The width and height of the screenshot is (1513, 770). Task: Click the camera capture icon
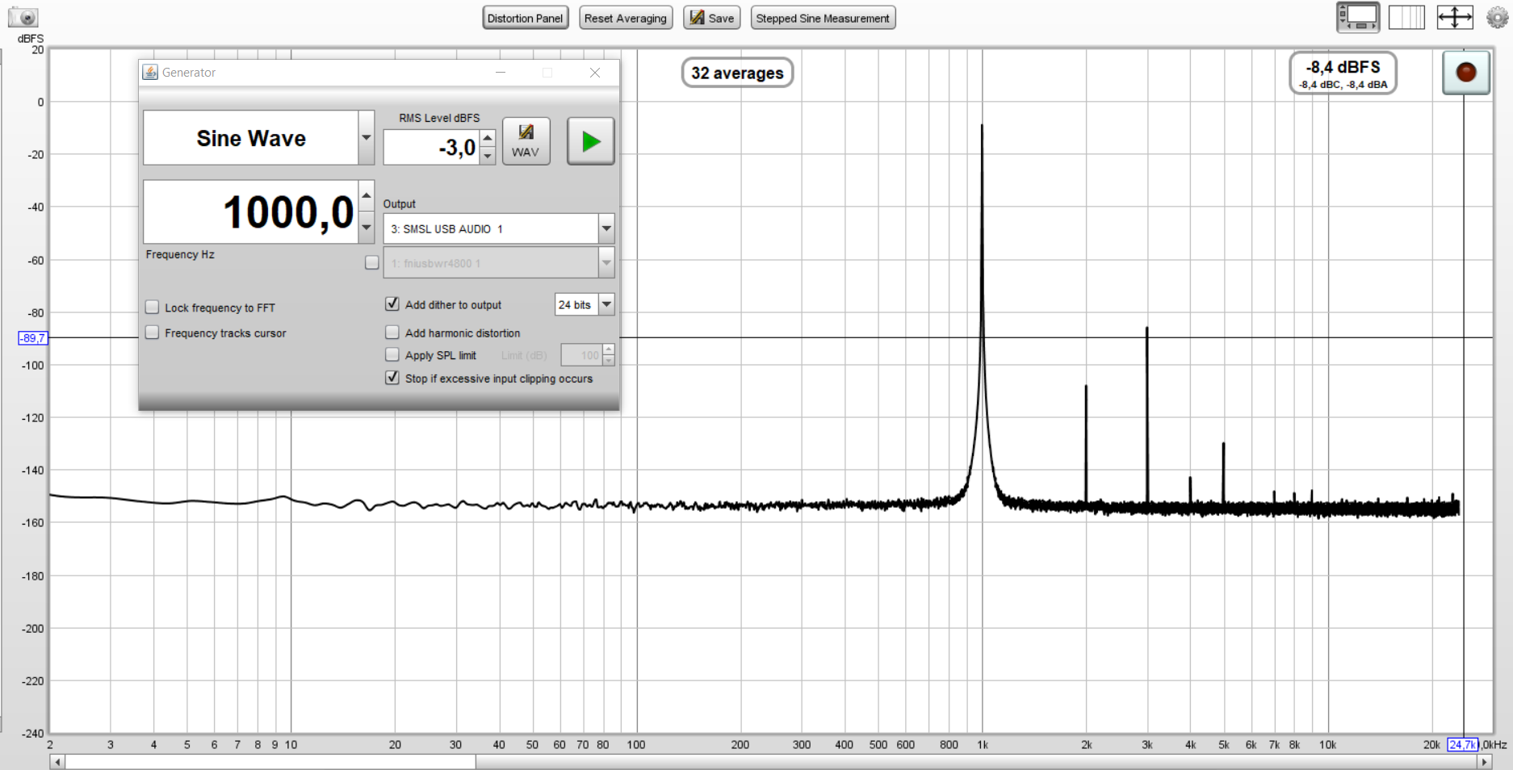[23, 17]
